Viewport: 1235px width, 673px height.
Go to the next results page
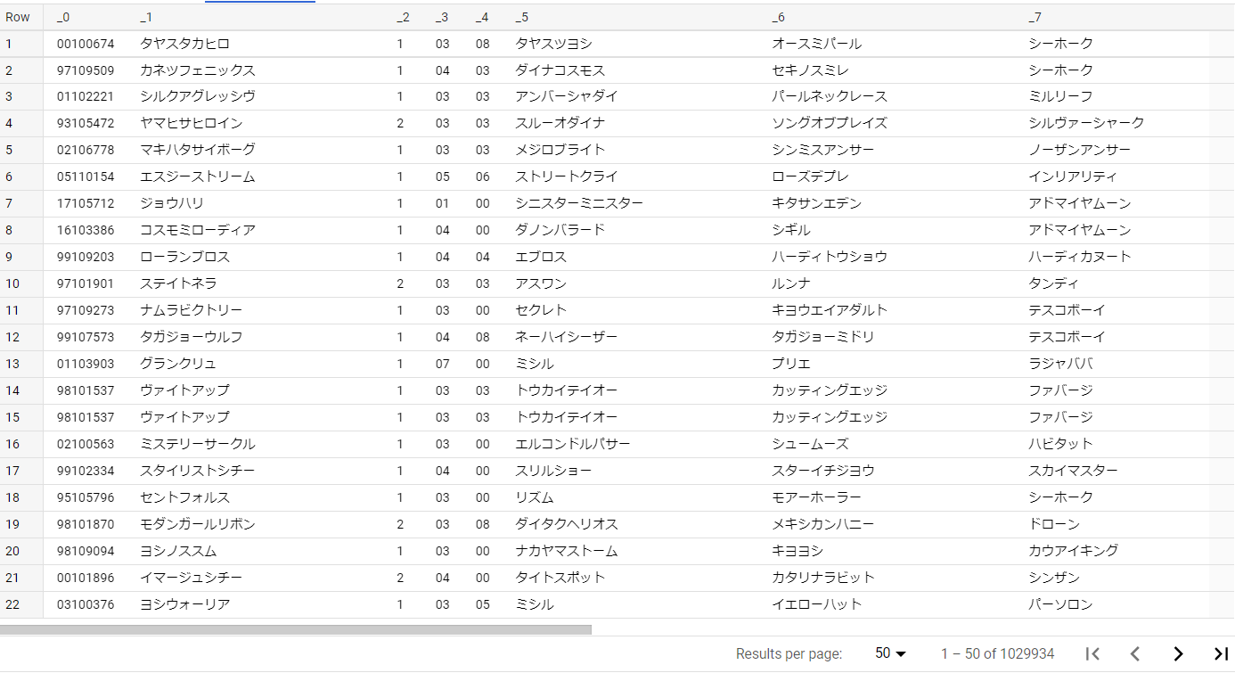[x=1178, y=653]
